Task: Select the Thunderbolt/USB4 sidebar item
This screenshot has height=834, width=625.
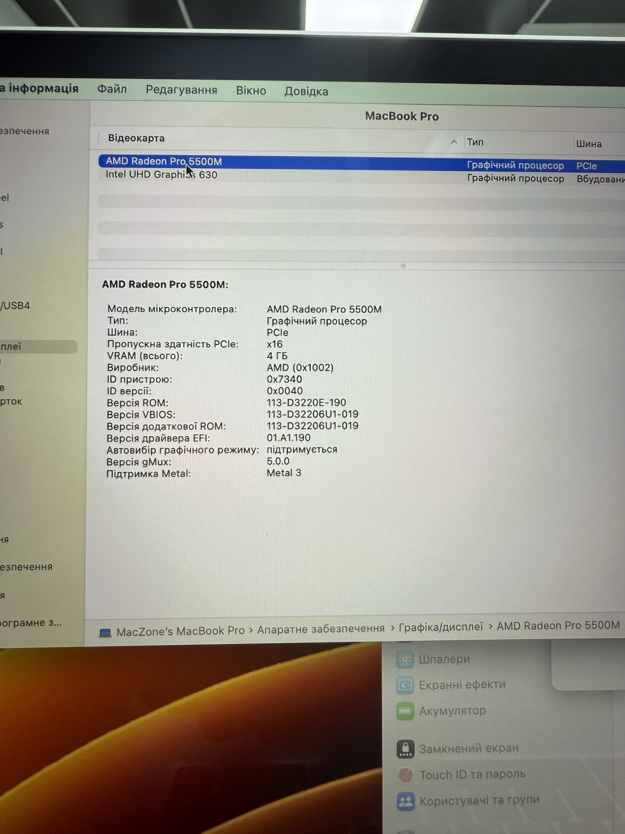Action: 15,305
